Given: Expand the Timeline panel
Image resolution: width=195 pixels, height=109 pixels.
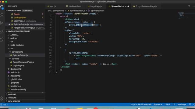Looking at the screenshot, I should 12,98.
